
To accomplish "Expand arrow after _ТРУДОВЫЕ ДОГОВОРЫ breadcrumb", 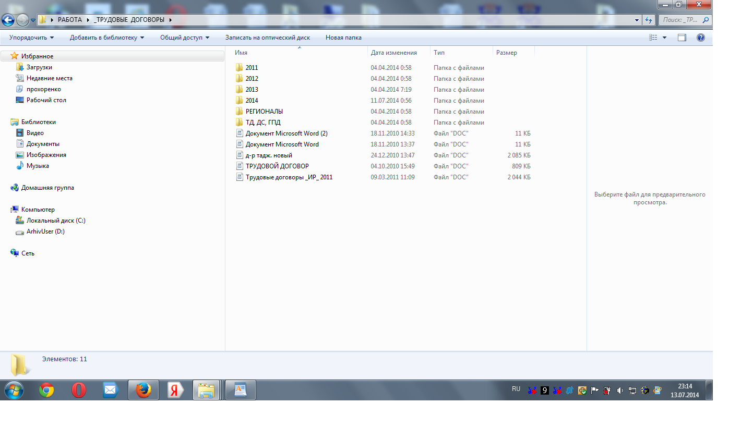I will [x=170, y=20].
